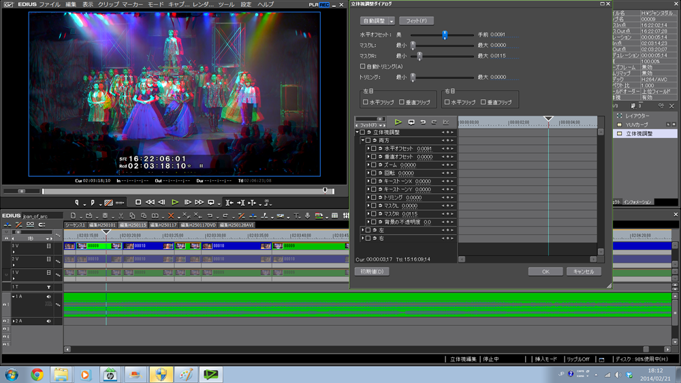Check 垂直フリップ under 左目

pyautogui.click(x=401, y=102)
